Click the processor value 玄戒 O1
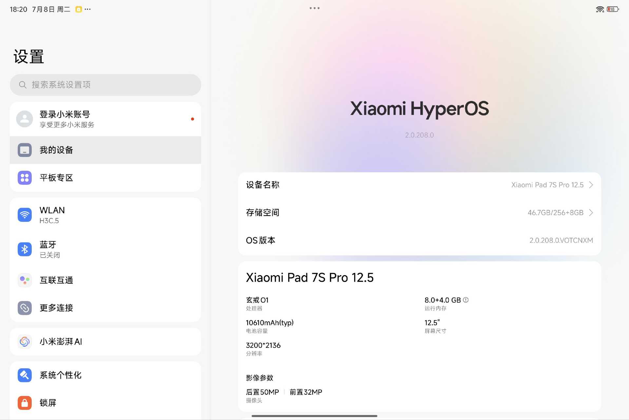The height and width of the screenshot is (420, 629). pos(257,300)
